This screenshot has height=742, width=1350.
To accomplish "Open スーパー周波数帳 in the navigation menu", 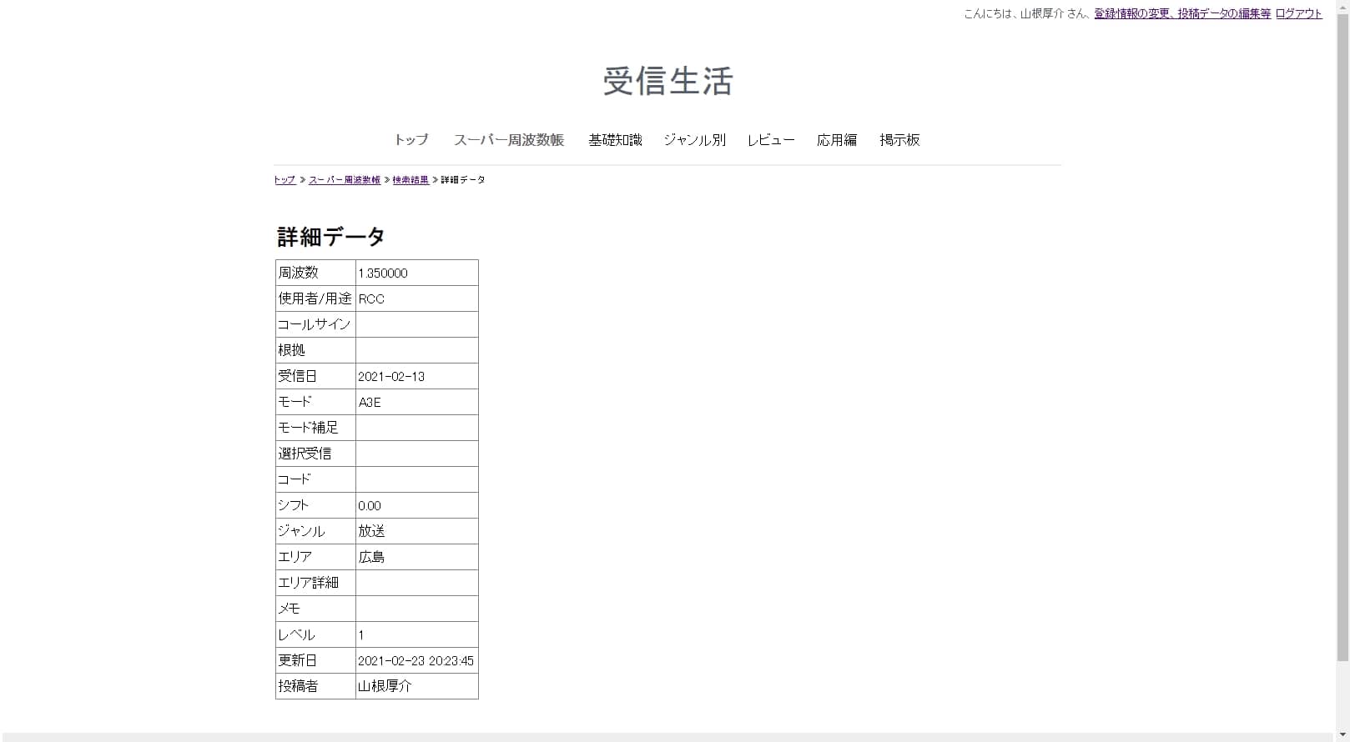I will click(x=508, y=140).
